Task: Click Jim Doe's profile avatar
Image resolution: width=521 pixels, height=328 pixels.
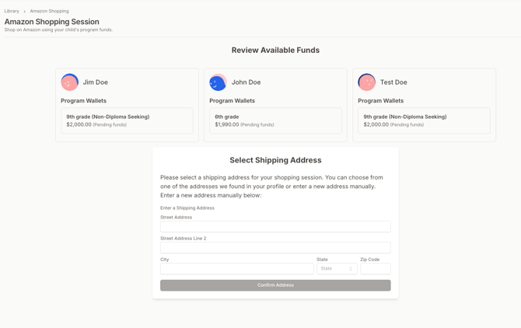Action: click(x=70, y=82)
